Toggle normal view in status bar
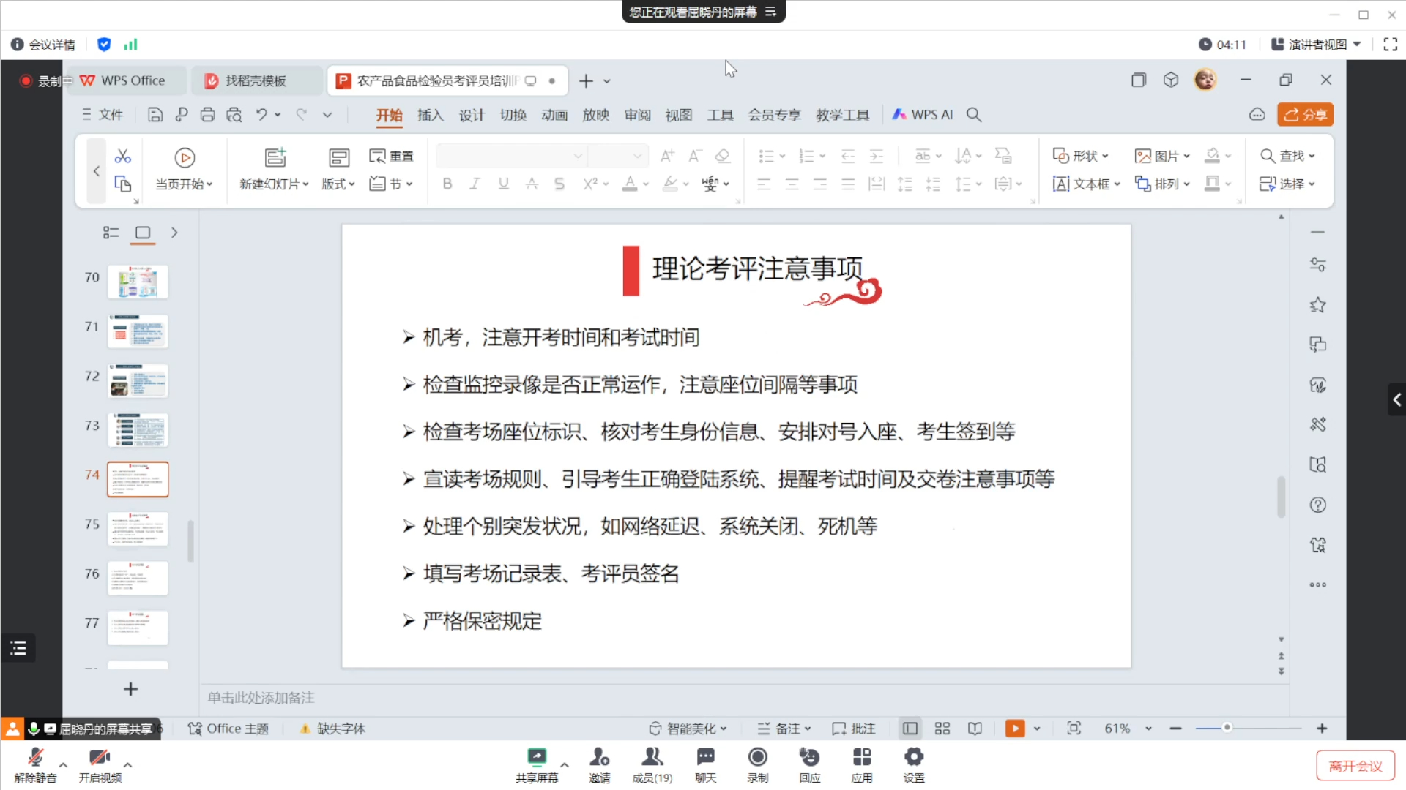1406x790 pixels. (x=910, y=729)
